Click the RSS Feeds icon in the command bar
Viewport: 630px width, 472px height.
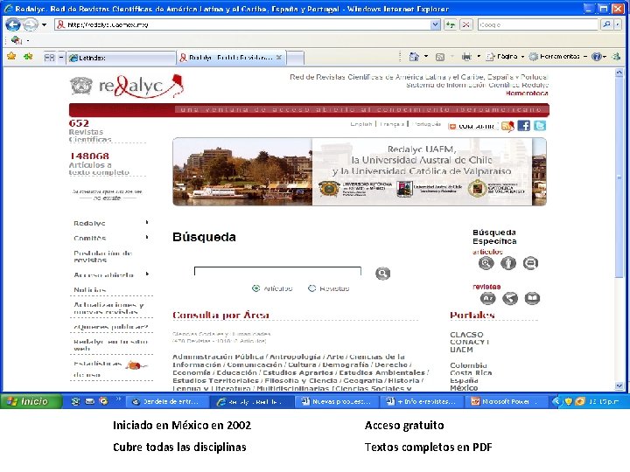pyautogui.click(x=440, y=57)
